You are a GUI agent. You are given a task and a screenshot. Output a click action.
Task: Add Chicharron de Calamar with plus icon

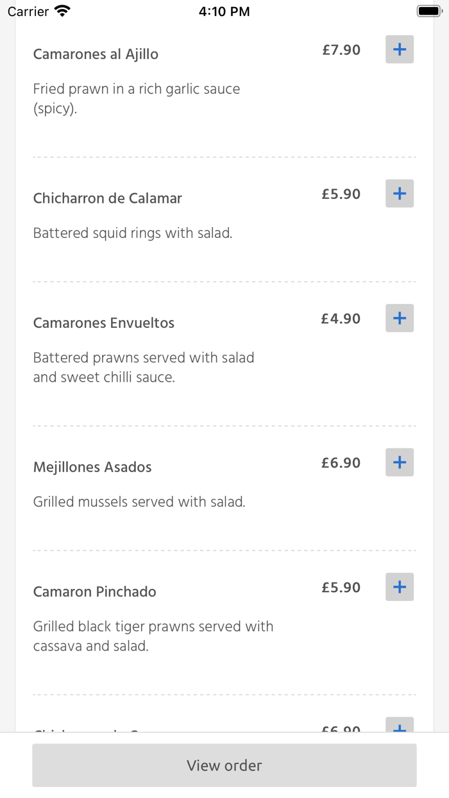400,194
